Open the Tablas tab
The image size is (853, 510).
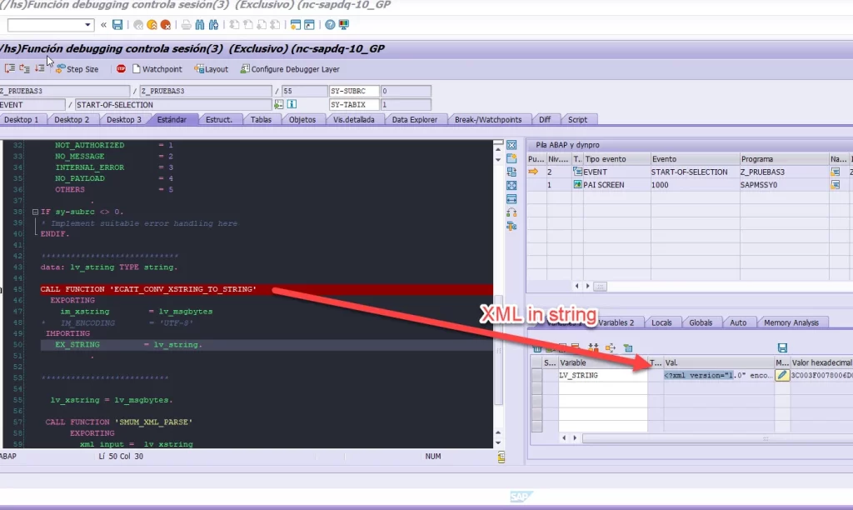point(261,120)
